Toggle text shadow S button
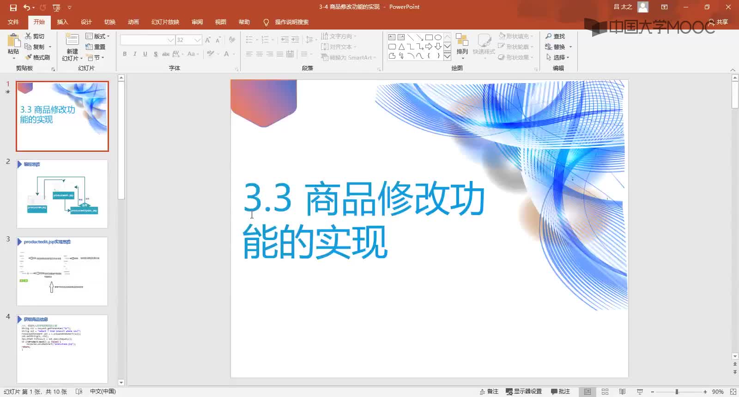 [x=156, y=54]
